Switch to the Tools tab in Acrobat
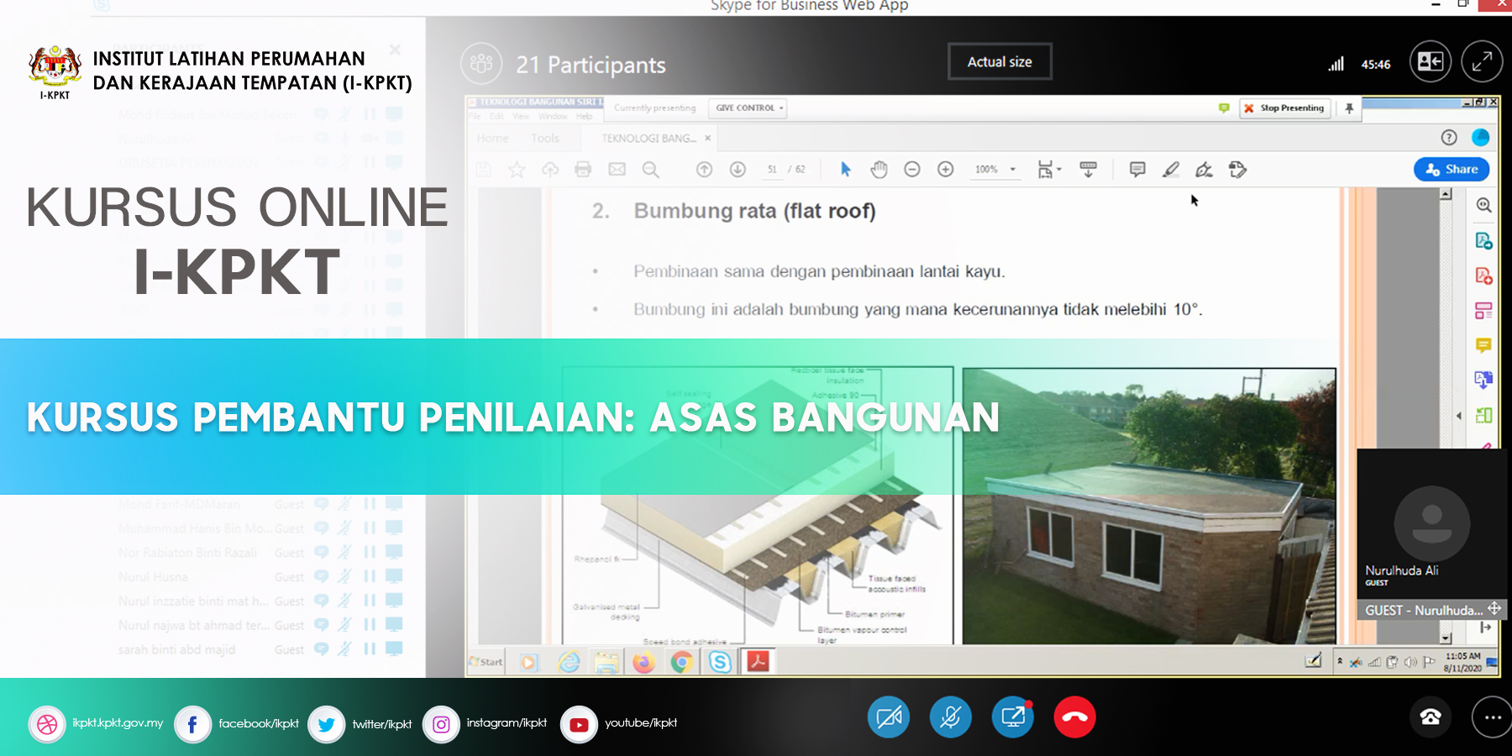 (545, 138)
